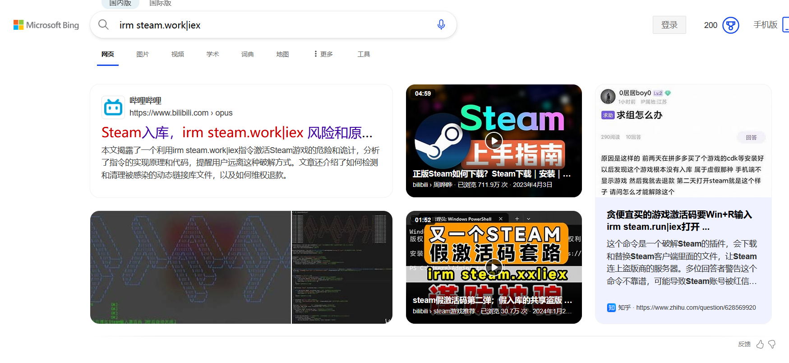Click the 手机版 text label
Viewport: 789px width, 363px height.
pyautogui.click(x=765, y=25)
